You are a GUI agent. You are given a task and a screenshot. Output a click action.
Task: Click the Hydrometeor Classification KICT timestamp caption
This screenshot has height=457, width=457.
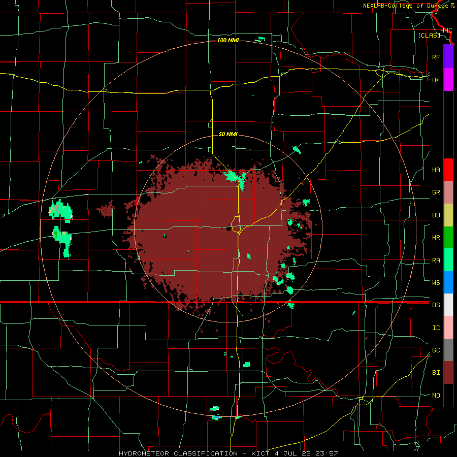[228, 453]
